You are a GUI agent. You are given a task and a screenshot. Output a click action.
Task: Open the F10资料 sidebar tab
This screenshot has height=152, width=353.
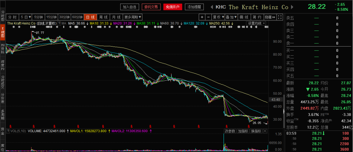[3, 49]
